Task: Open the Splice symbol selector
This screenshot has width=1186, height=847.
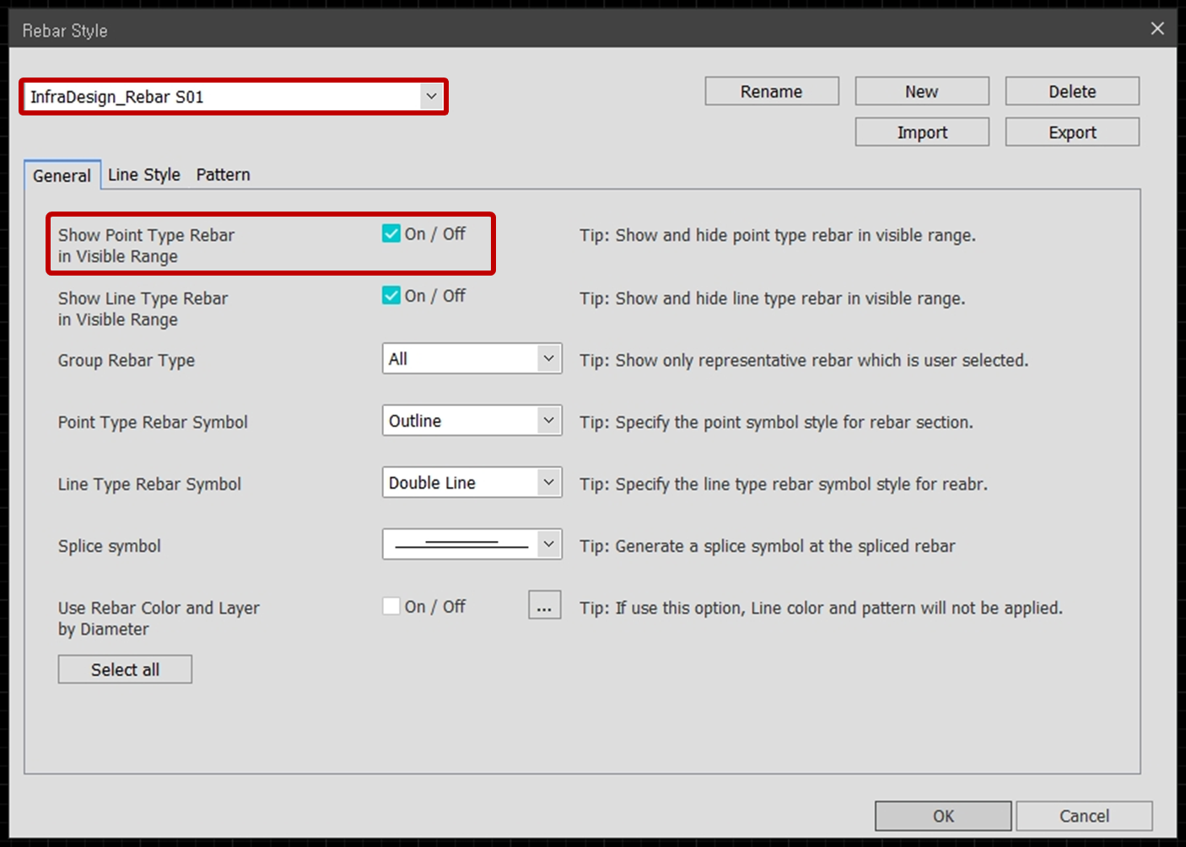Action: (x=547, y=544)
